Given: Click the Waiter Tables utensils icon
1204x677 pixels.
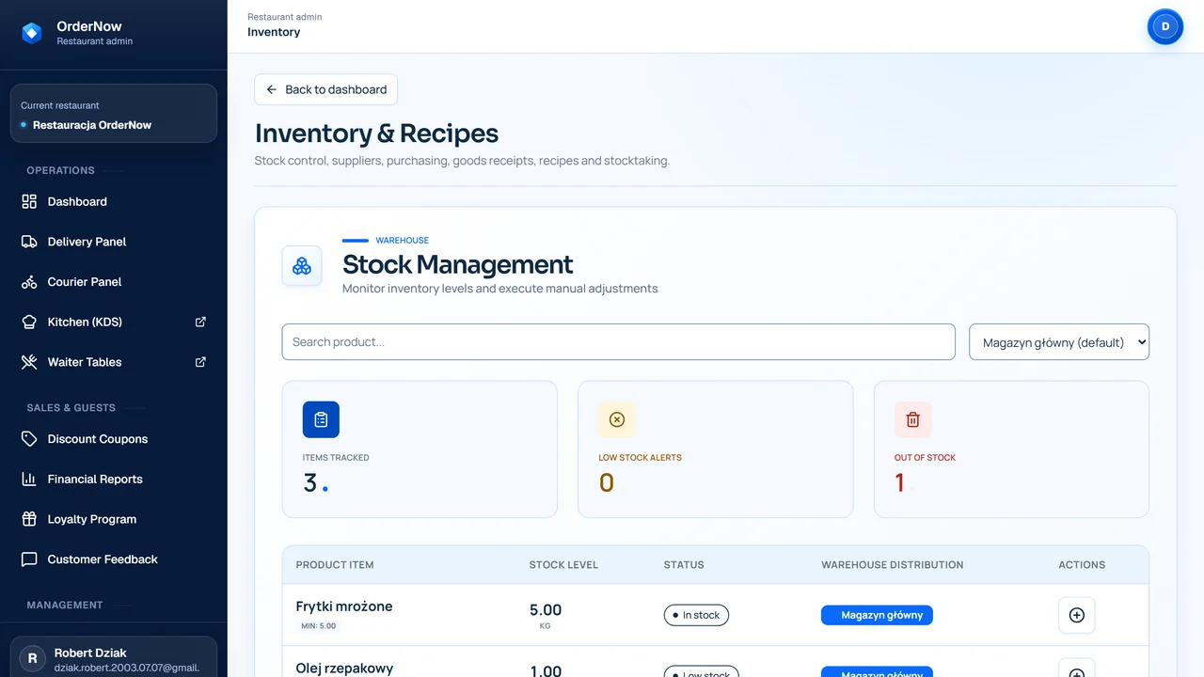Looking at the screenshot, I should pos(29,362).
